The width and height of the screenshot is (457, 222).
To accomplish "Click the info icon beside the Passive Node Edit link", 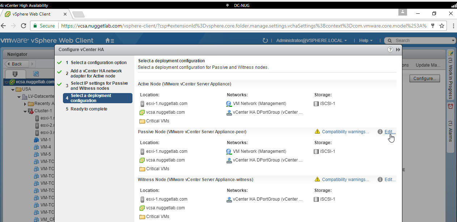I will point(380,132).
